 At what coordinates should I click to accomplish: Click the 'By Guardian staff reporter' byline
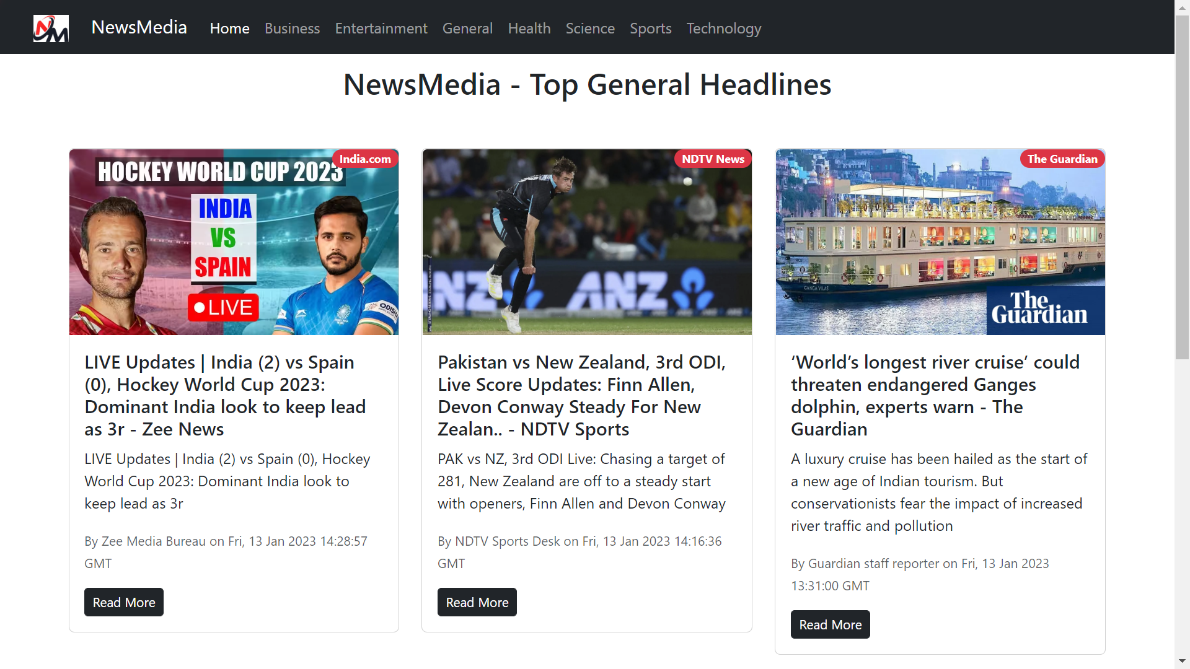pos(920,574)
